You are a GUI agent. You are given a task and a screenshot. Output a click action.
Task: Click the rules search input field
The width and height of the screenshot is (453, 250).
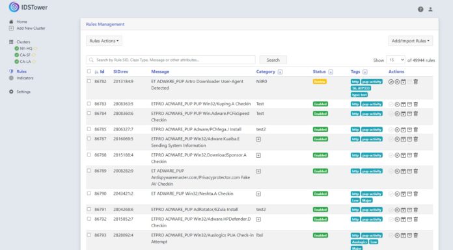point(171,60)
